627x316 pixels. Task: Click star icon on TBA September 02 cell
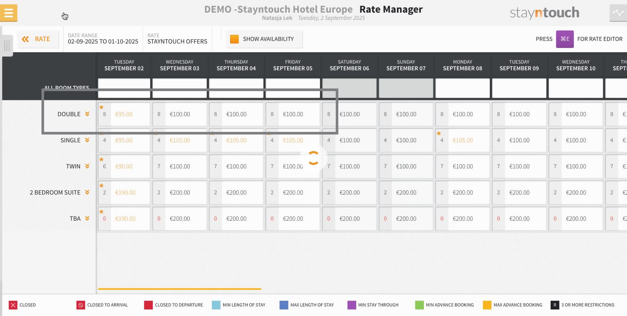pyautogui.click(x=102, y=212)
